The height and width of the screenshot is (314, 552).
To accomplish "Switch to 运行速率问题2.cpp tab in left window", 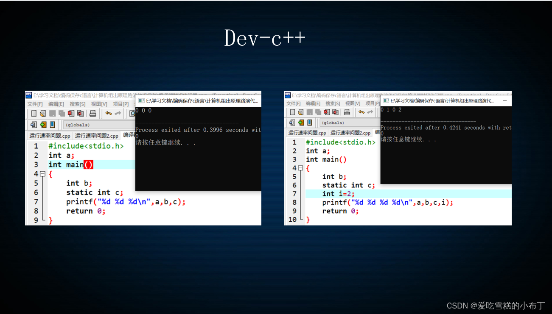I will pyautogui.click(x=97, y=136).
